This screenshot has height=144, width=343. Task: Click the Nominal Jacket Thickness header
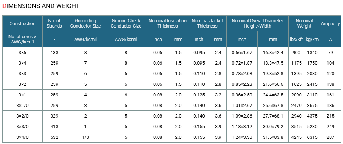tap(207, 23)
